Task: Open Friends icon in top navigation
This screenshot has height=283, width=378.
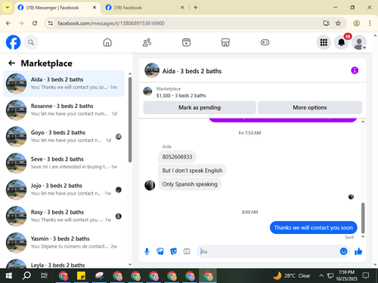Action: (x=147, y=42)
